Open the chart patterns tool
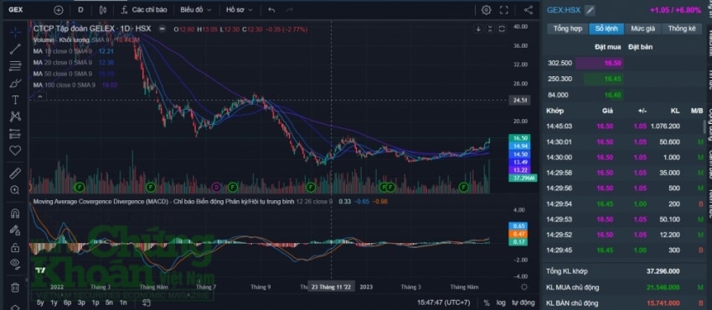The image size is (712, 310). 15,116
